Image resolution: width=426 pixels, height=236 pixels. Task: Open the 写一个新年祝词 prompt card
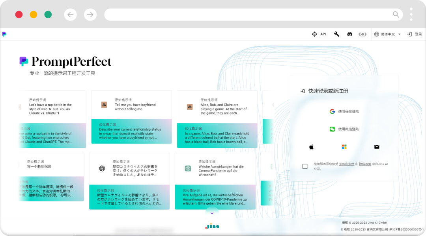[x=51, y=177]
